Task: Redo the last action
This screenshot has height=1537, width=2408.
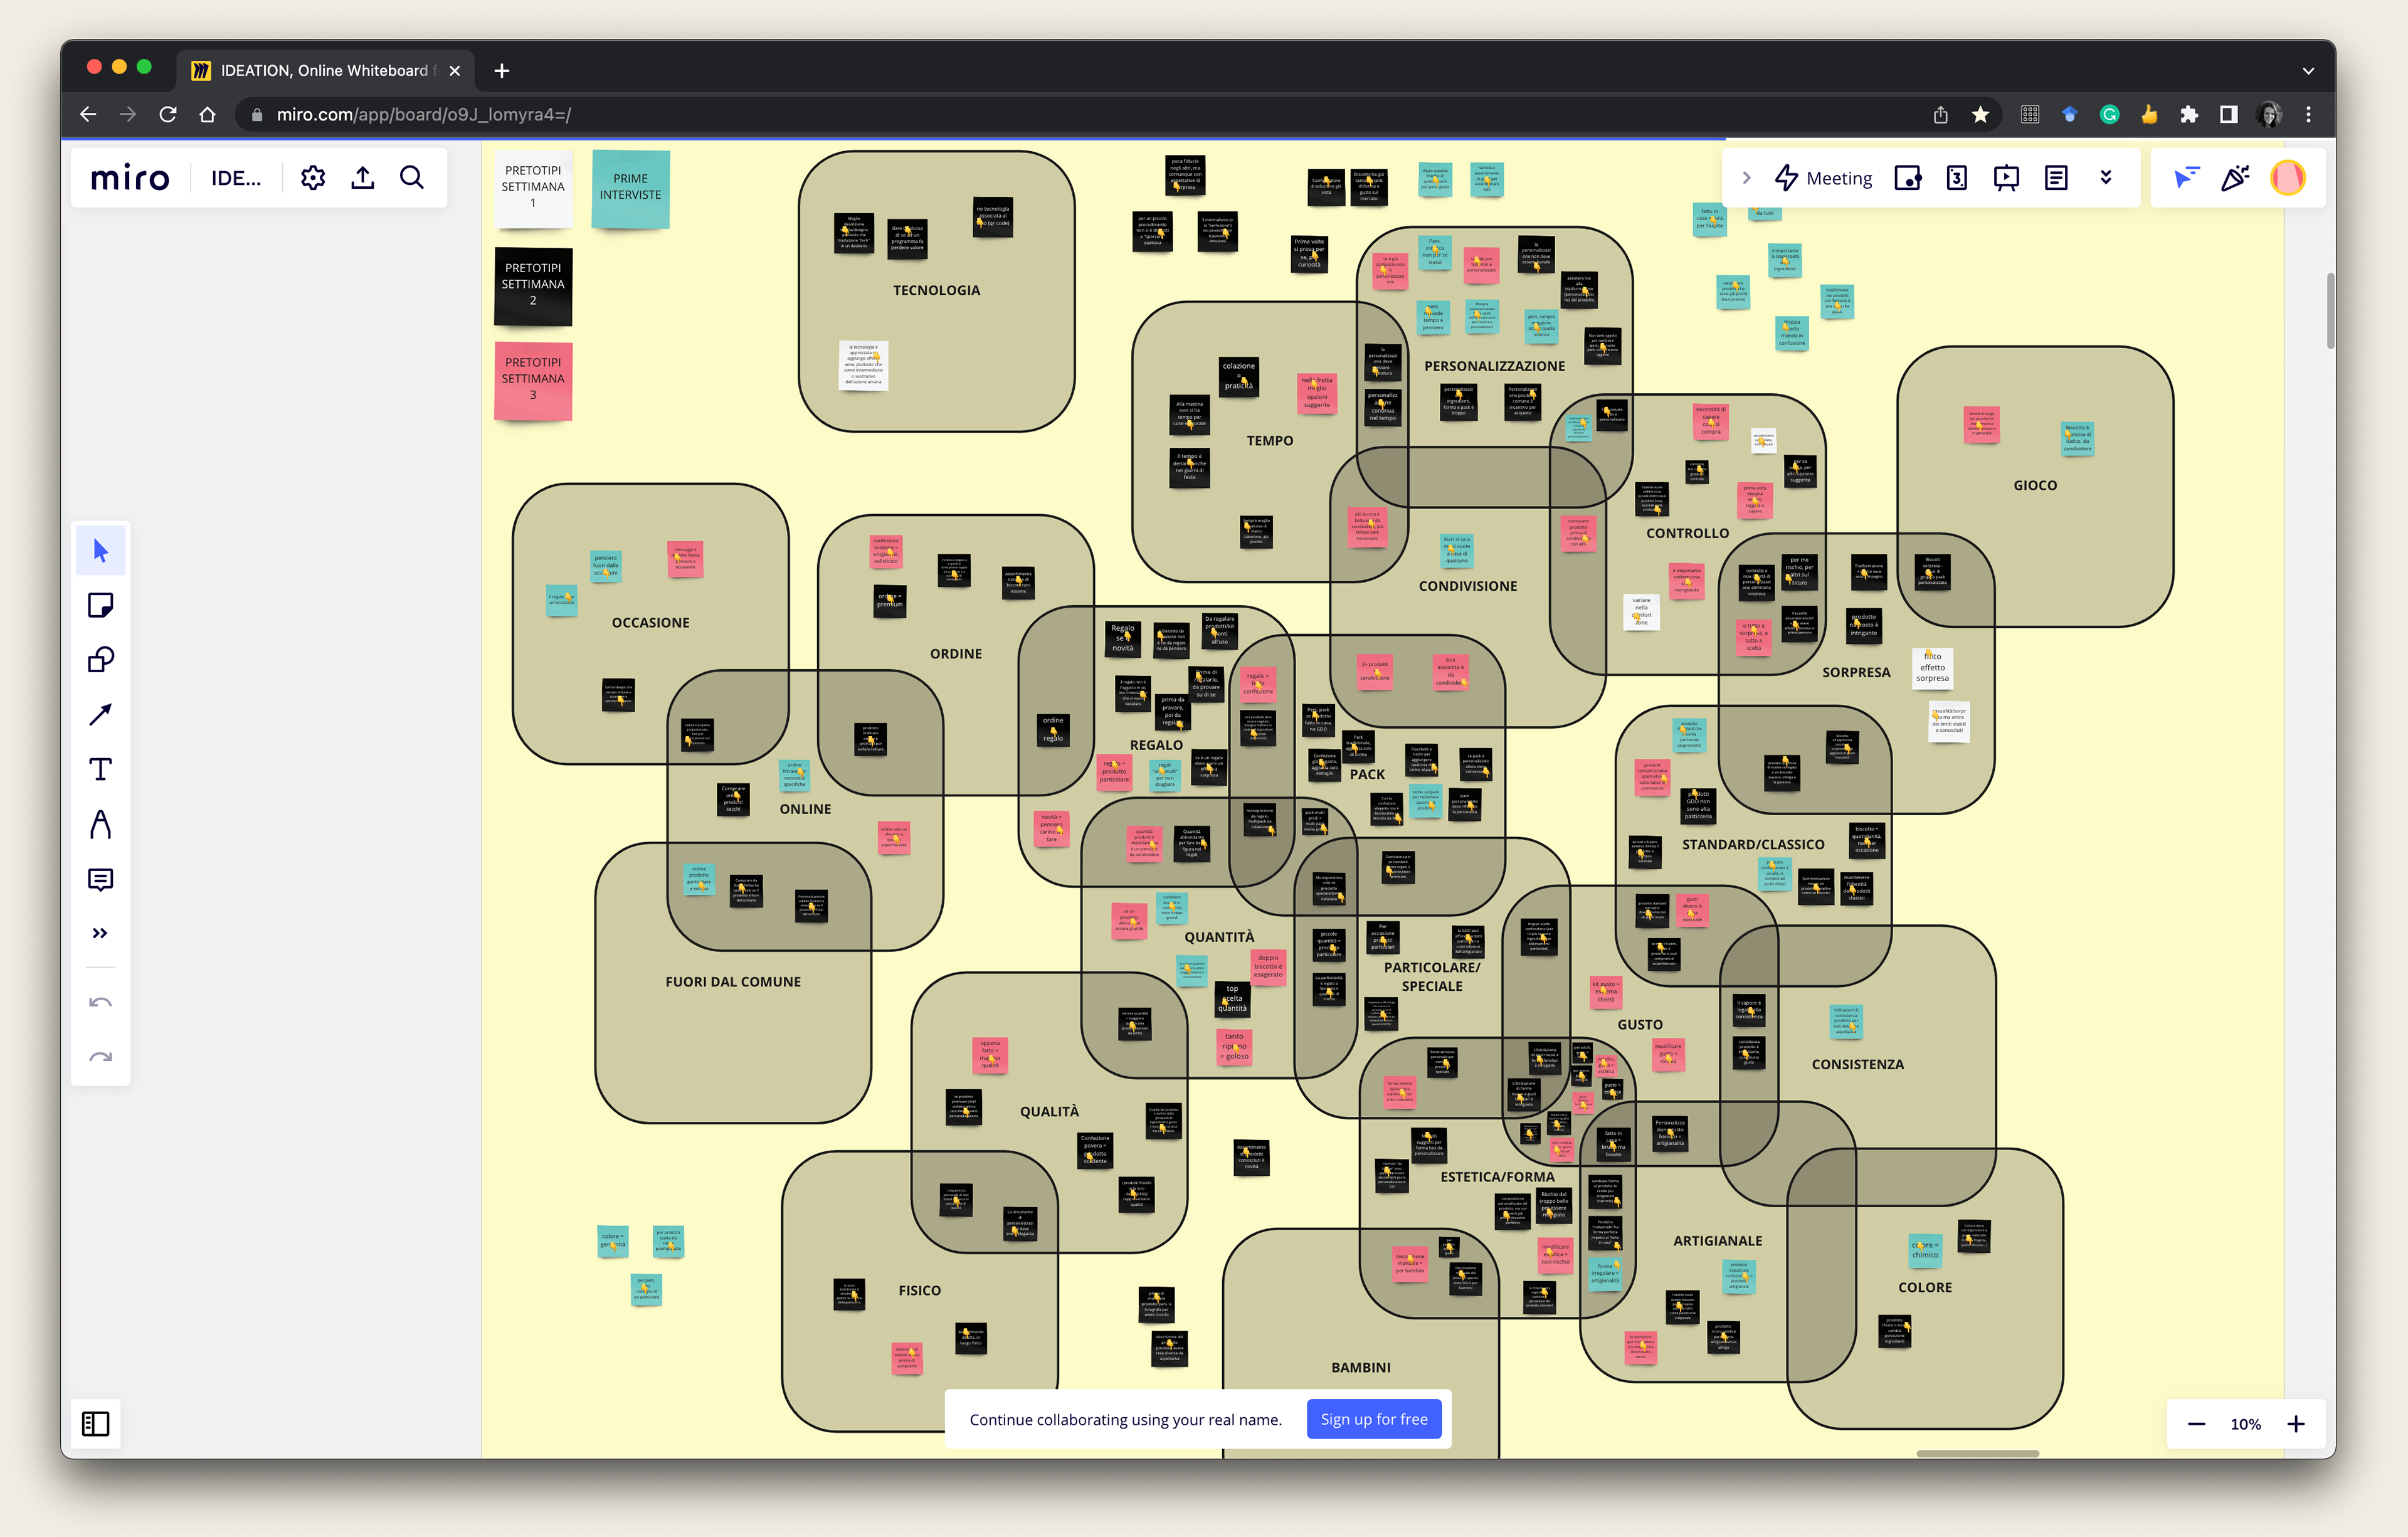Action: click(100, 1057)
